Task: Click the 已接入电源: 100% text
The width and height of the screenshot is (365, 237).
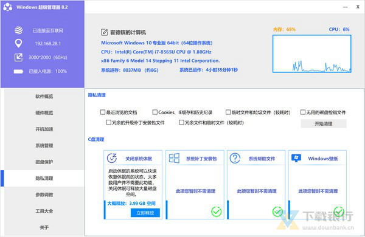Action: click(x=47, y=71)
